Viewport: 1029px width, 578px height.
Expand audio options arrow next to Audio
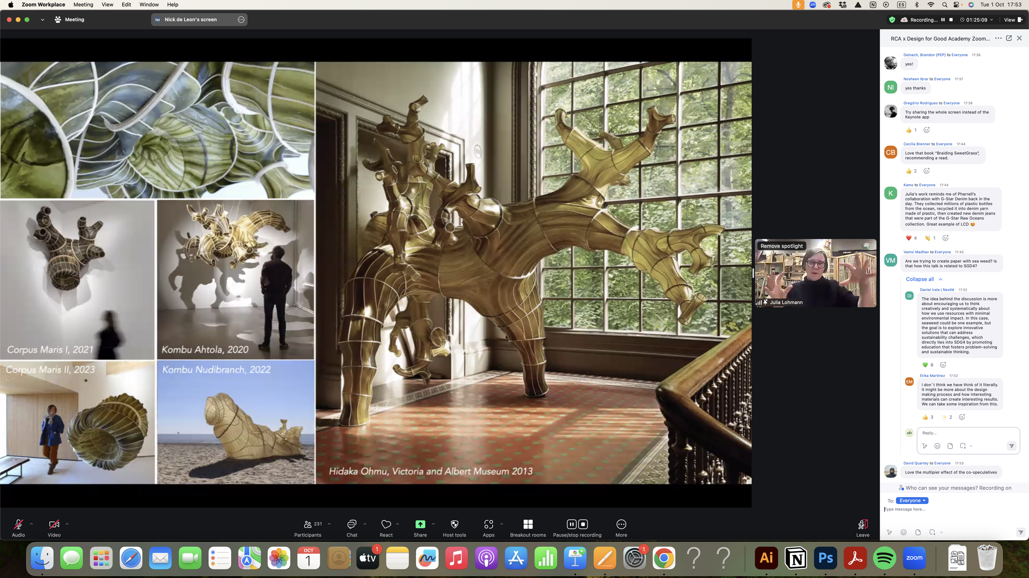point(31,524)
